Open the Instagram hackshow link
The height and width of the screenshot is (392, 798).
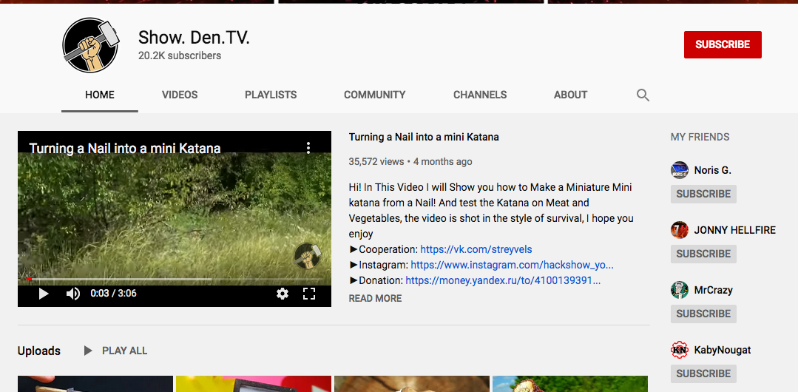pyautogui.click(x=512, y=266)
